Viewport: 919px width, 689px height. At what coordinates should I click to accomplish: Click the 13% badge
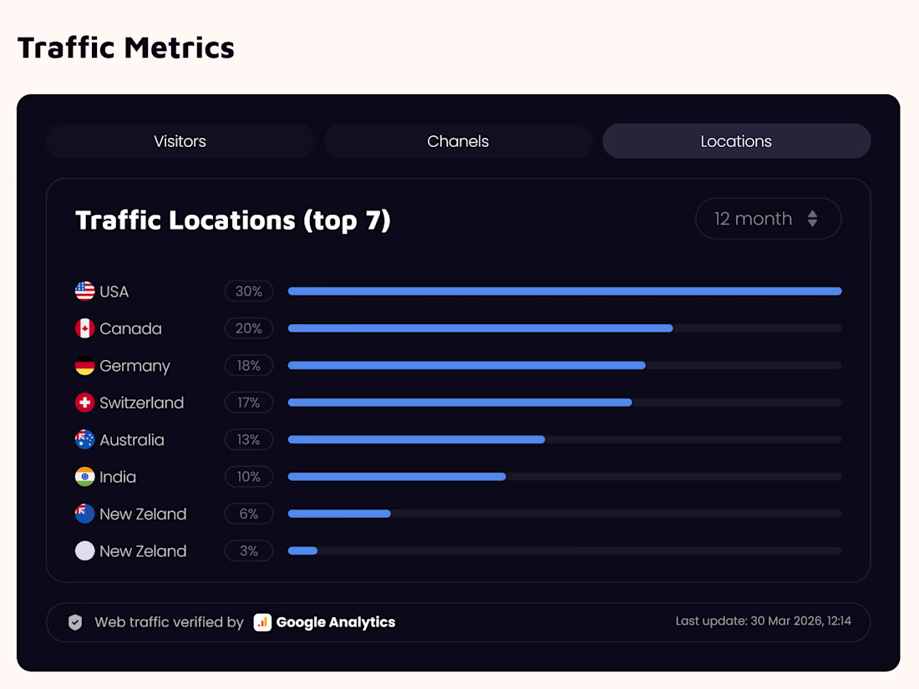click(249, 439)
